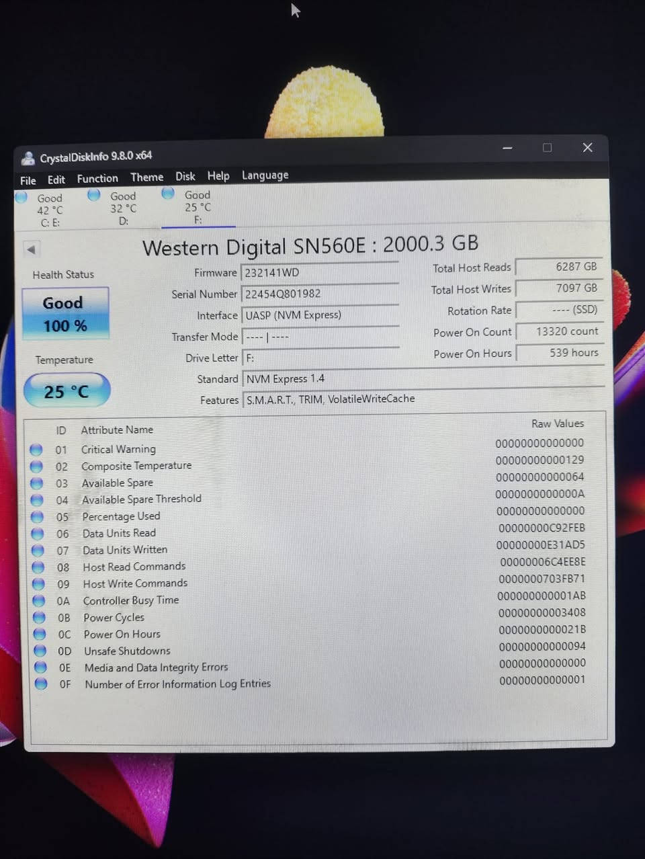The image size is (645, 859).
Task: Open the File menu
Action: pyautogui.click(x=27, y=179)
